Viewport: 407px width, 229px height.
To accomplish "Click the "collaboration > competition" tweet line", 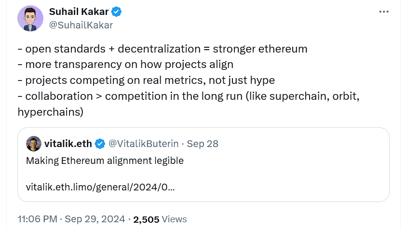I will pyautogui.click(x=188, y=96).
